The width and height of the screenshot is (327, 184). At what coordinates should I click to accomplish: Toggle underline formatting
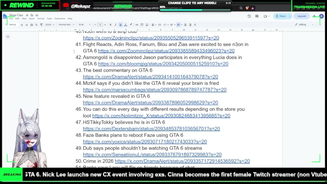[120, 25]
